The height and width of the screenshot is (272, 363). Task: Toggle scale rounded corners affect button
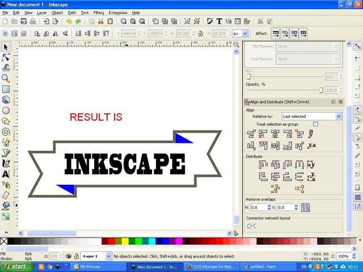coord(285,34)
